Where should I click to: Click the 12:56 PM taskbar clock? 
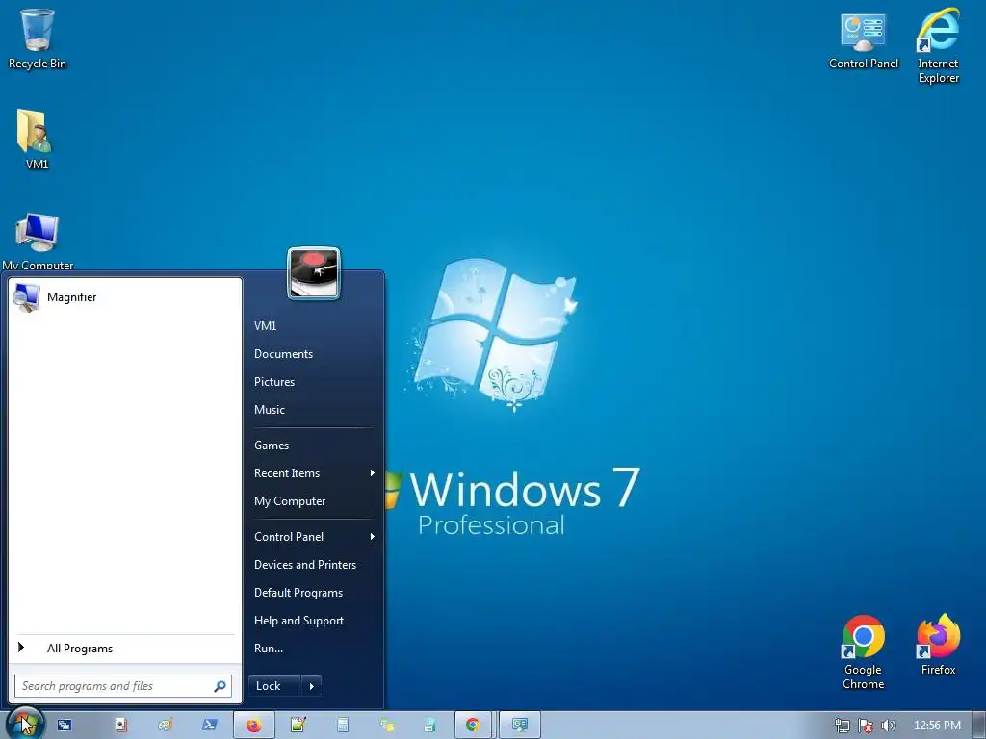point(937,726)
